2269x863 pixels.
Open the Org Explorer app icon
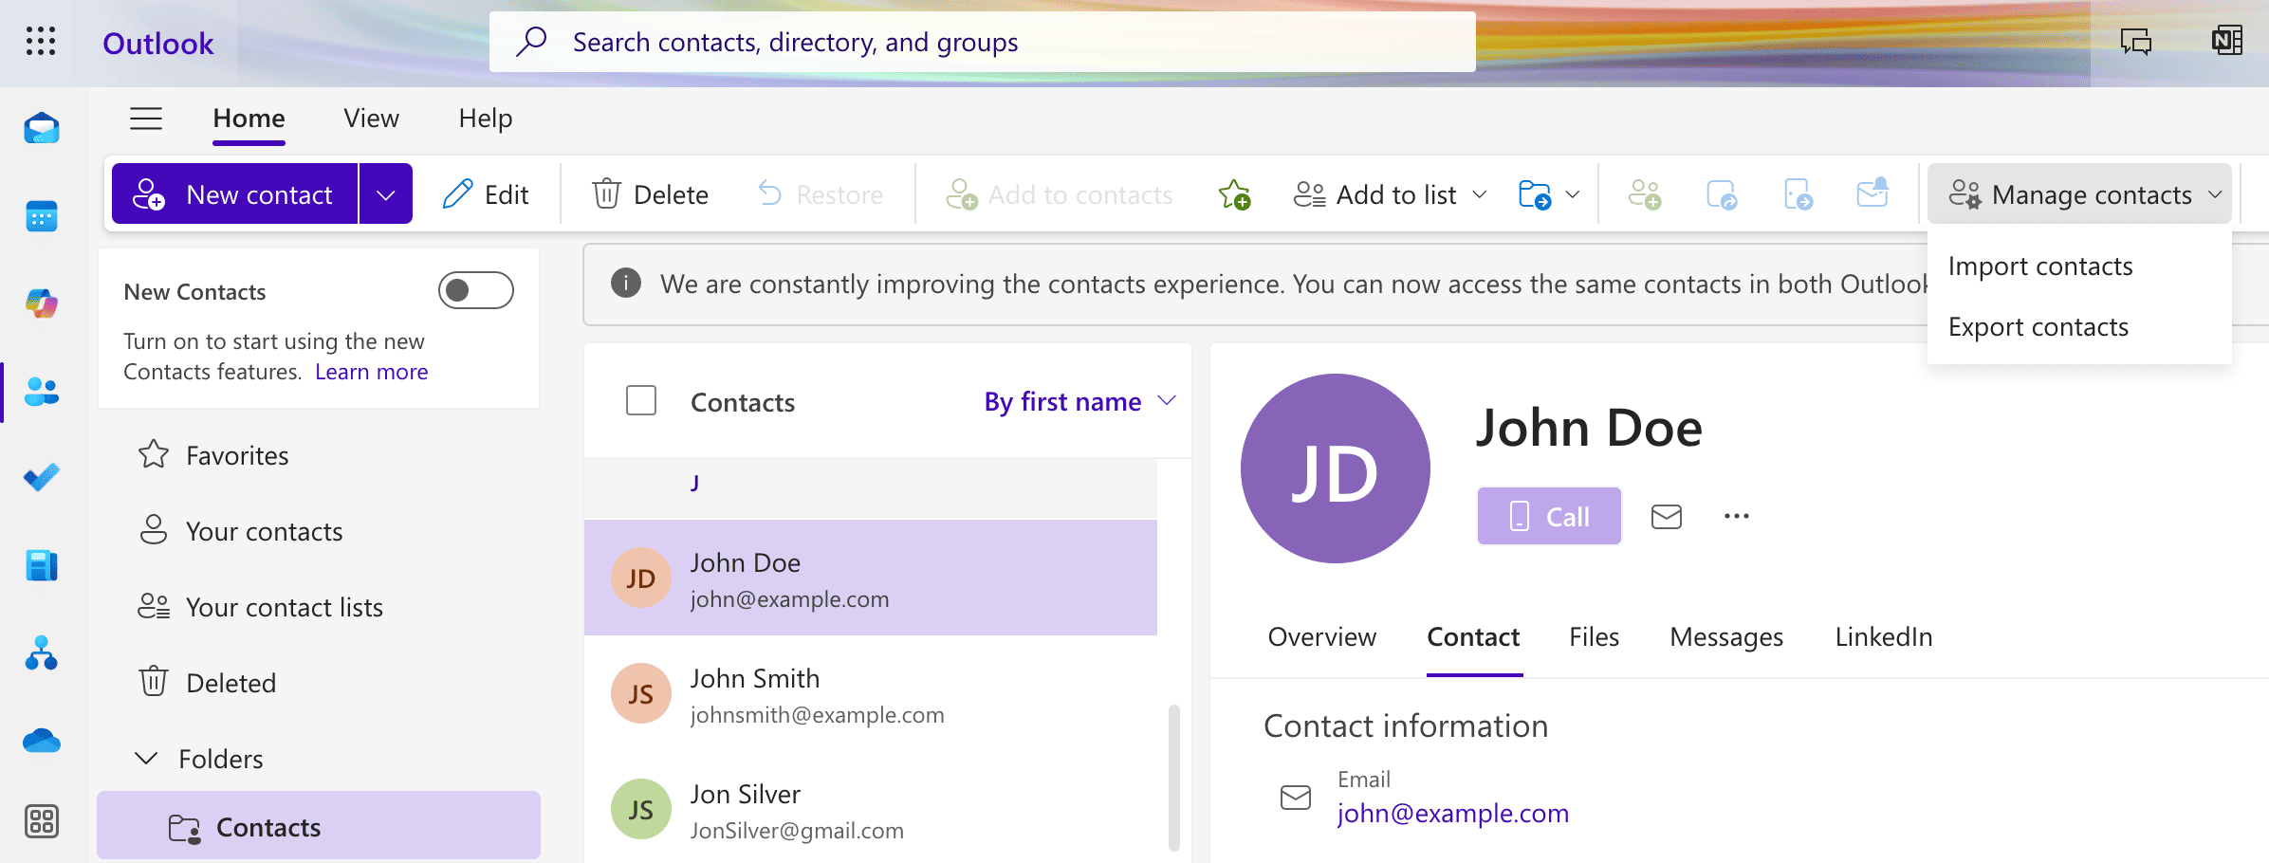(x=42, y=652)
